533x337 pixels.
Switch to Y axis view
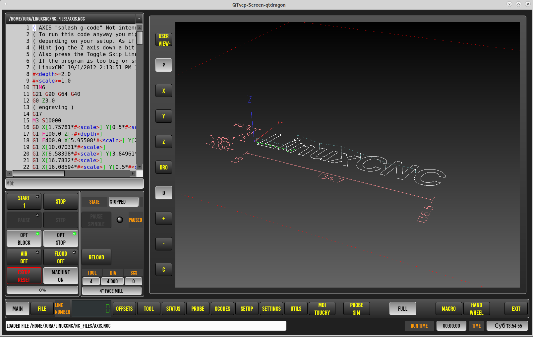tap(163, 116)
